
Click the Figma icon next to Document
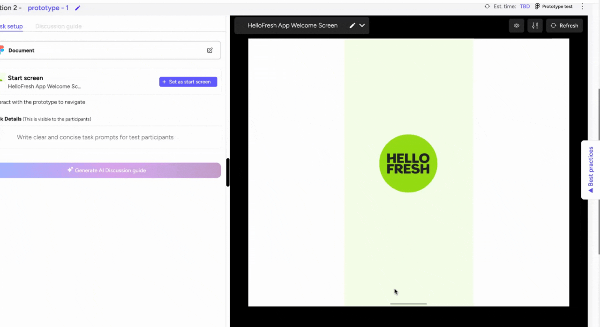3,50
